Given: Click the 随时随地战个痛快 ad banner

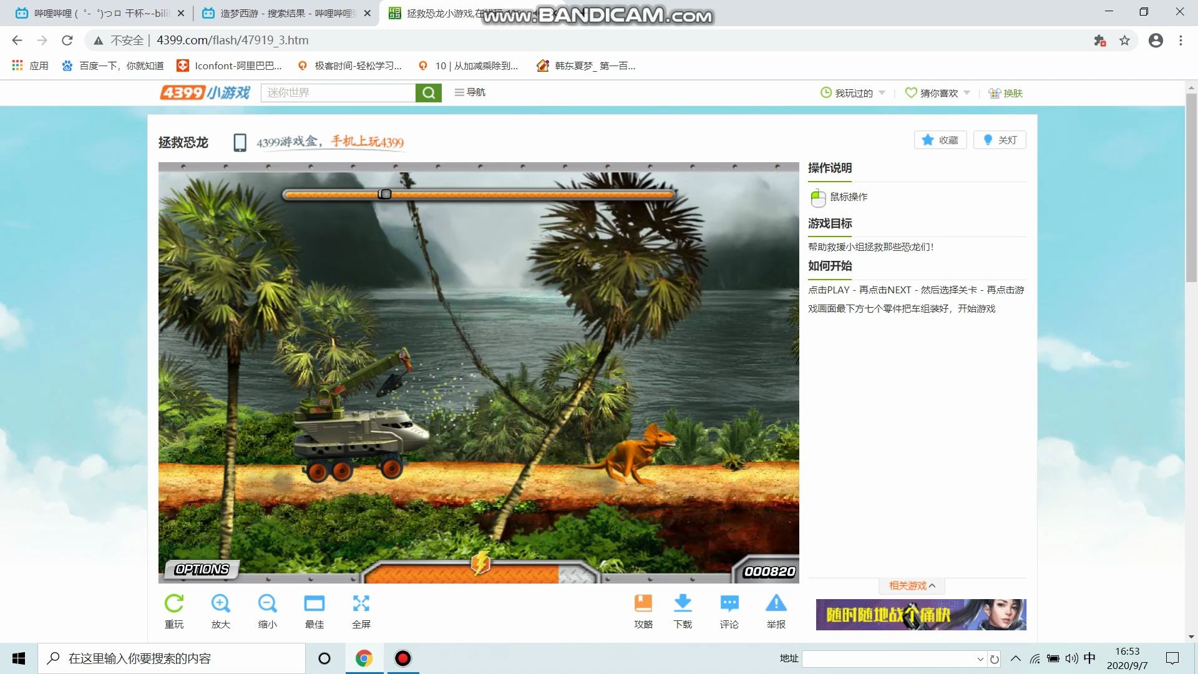Looking at the screenshot, I should 921,615.
